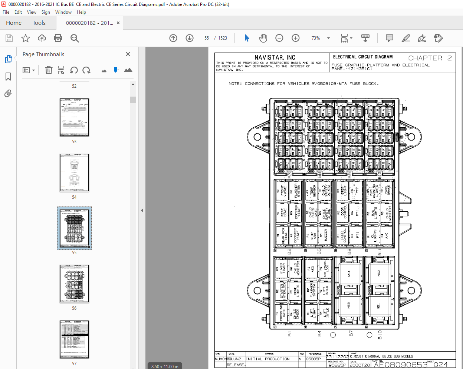The height and width of the screenshot is (369, 463).
Task: Click the "NAVISTAR, INC" title on the page
Action: [x=275, y=57]
